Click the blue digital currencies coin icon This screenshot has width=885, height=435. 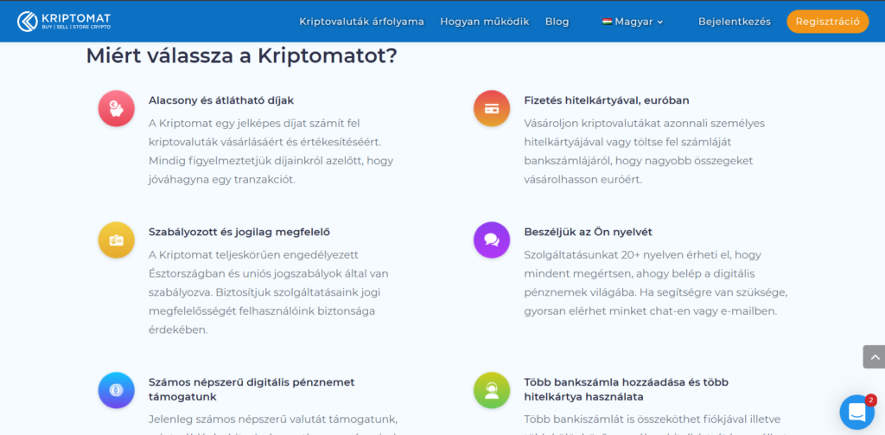pyautogui.click(x=117, y=390)
